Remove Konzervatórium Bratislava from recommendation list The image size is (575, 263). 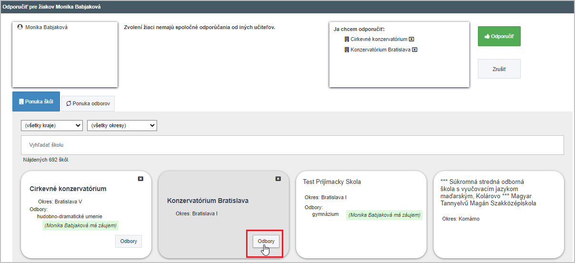(x=415, y=50)
